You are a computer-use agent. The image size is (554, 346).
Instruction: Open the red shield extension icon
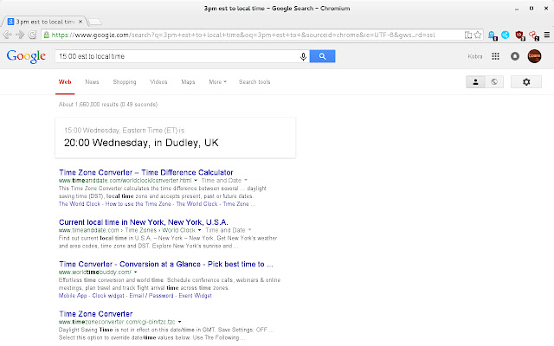pyautogui.click(x=519, y=35)
